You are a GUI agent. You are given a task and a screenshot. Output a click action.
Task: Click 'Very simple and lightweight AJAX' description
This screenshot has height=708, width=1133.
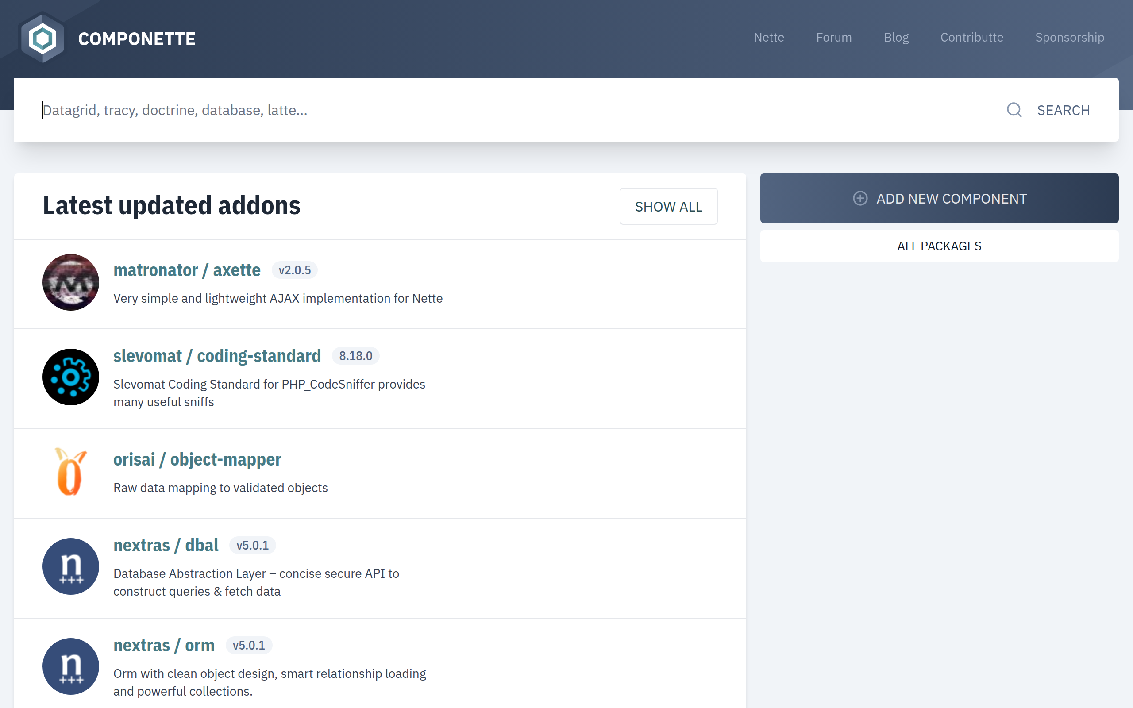click(x=277, y=299)
